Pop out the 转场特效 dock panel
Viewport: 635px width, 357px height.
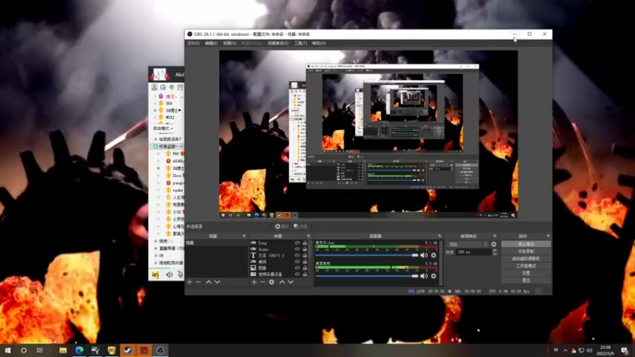tap(495, 236)
